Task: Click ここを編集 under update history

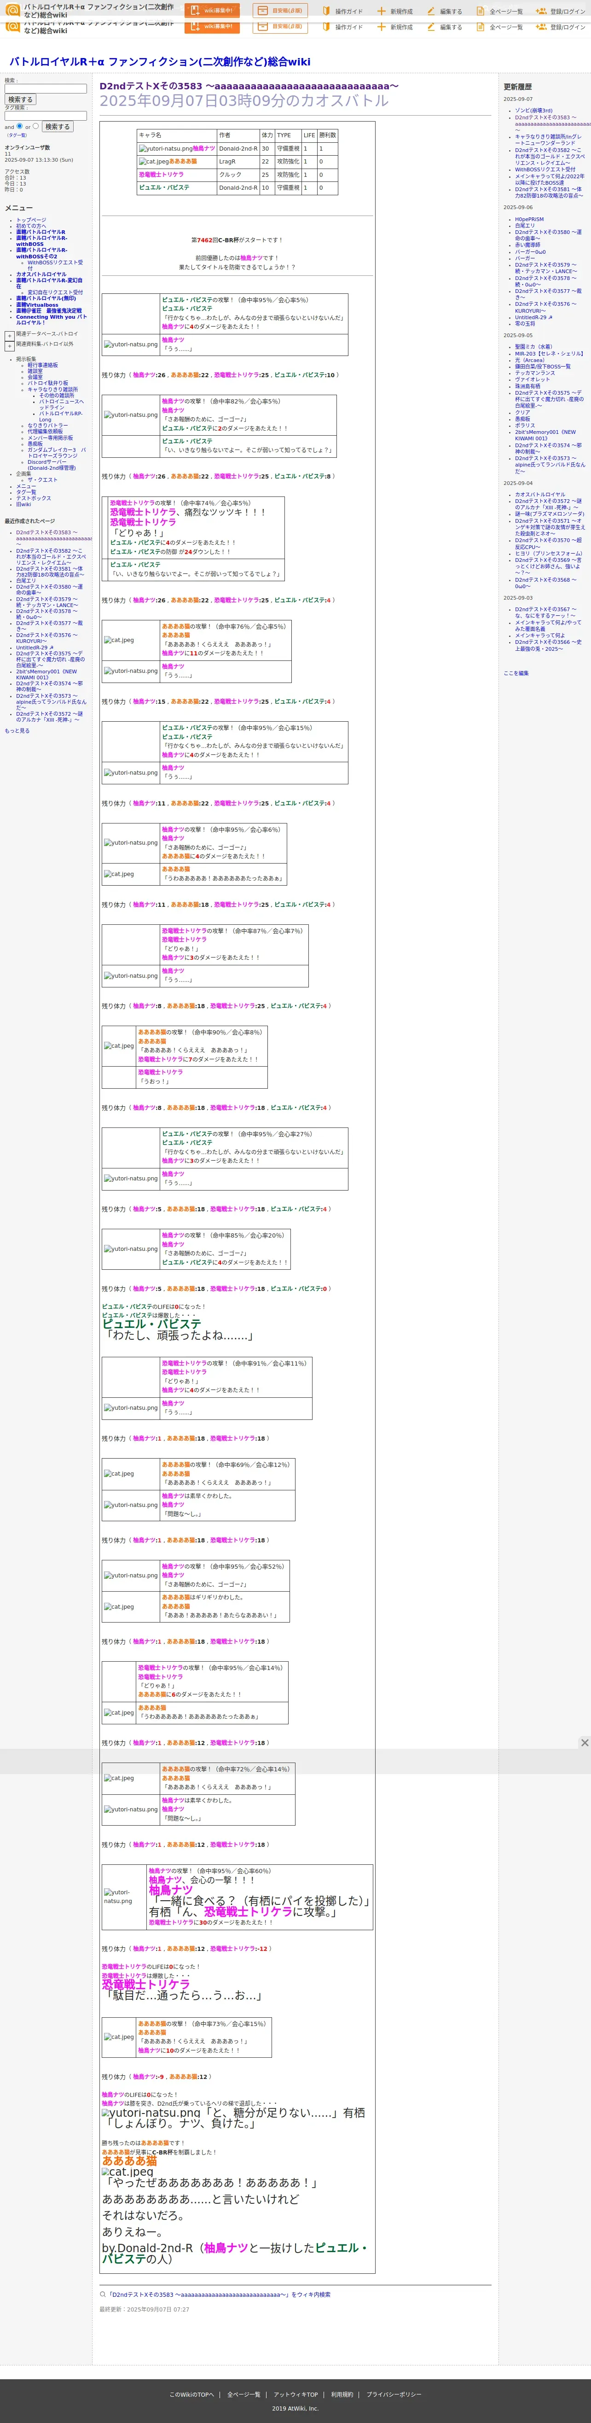Action: [x=516, y=672]
